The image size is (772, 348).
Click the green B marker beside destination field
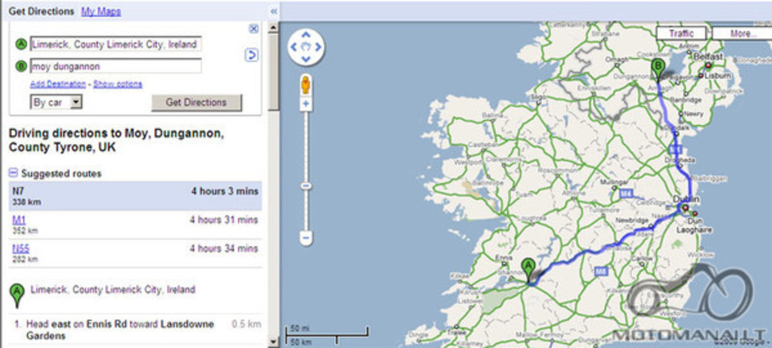point(21,65)
